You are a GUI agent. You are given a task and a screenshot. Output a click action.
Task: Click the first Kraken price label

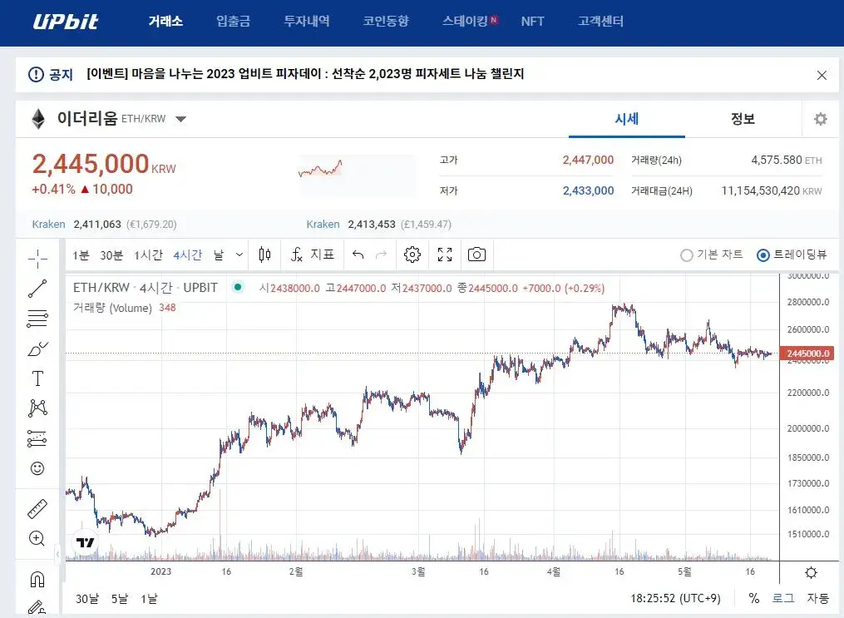point(48,224)
